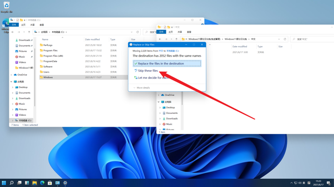The height and width of the screenshot is (187, 334).
Task: Open pinned Pictures in C: window sidebar
Action: pos(22,51)
